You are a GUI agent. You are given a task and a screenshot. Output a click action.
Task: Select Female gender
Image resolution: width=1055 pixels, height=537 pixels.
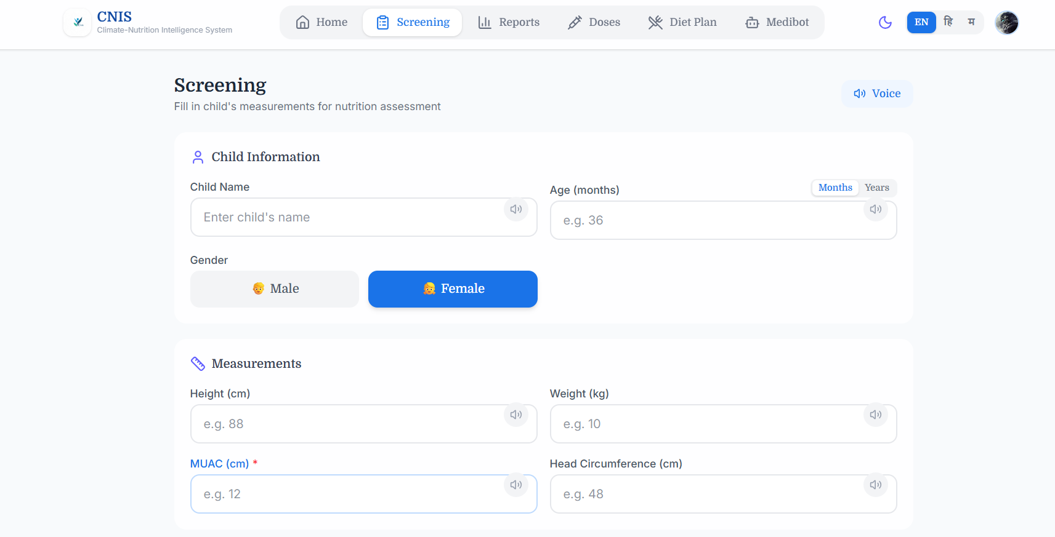click(453, 289)
